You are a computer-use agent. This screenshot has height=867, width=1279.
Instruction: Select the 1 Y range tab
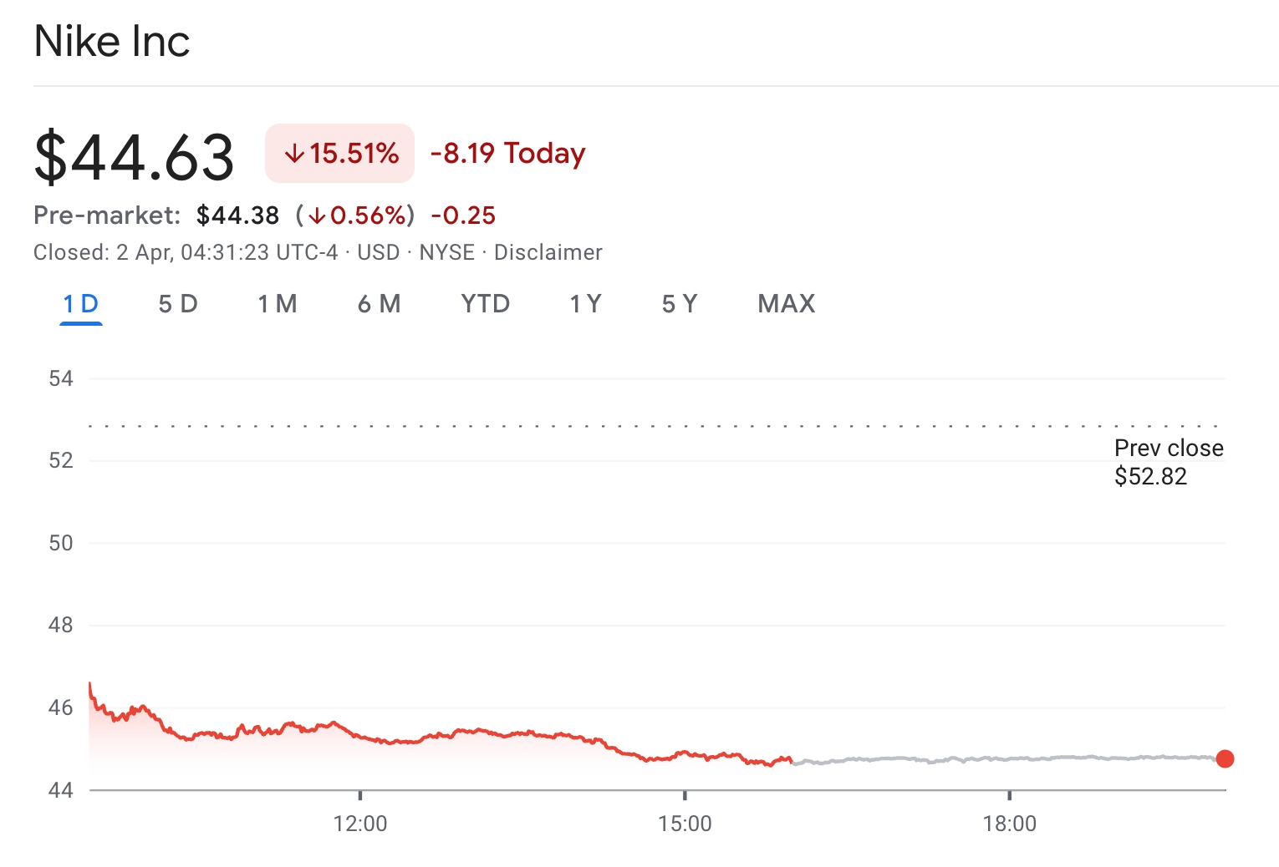point(586,304)
